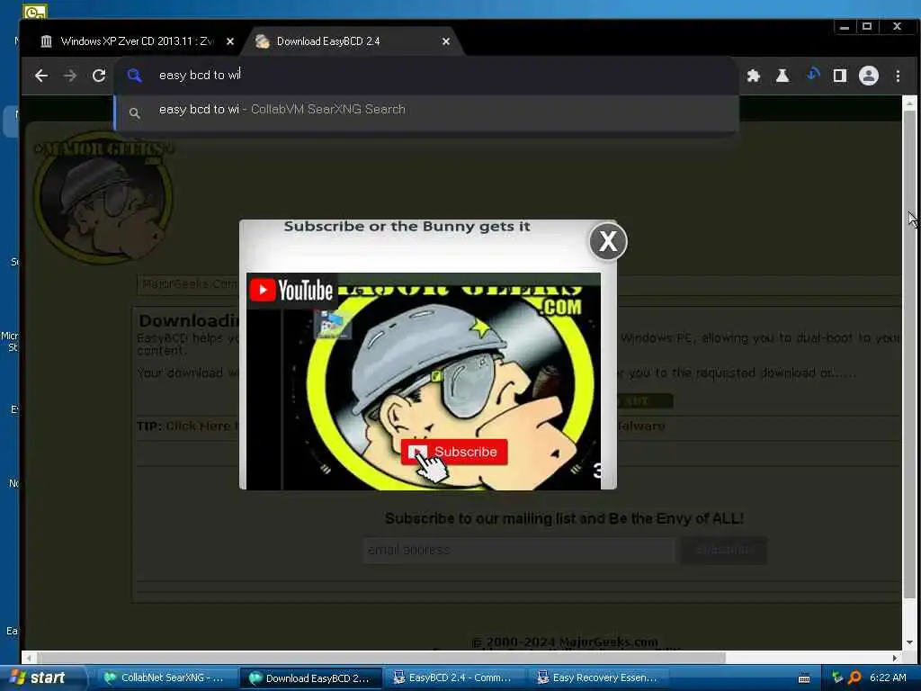Switch to Download EasyBCD 2... taskbar button
This screenshot has height=691, width=921.
pyautogui.click(x=311, y=678)
